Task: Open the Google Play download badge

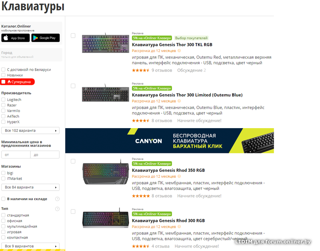Action: pyautogui.click(x=46, y=38)
